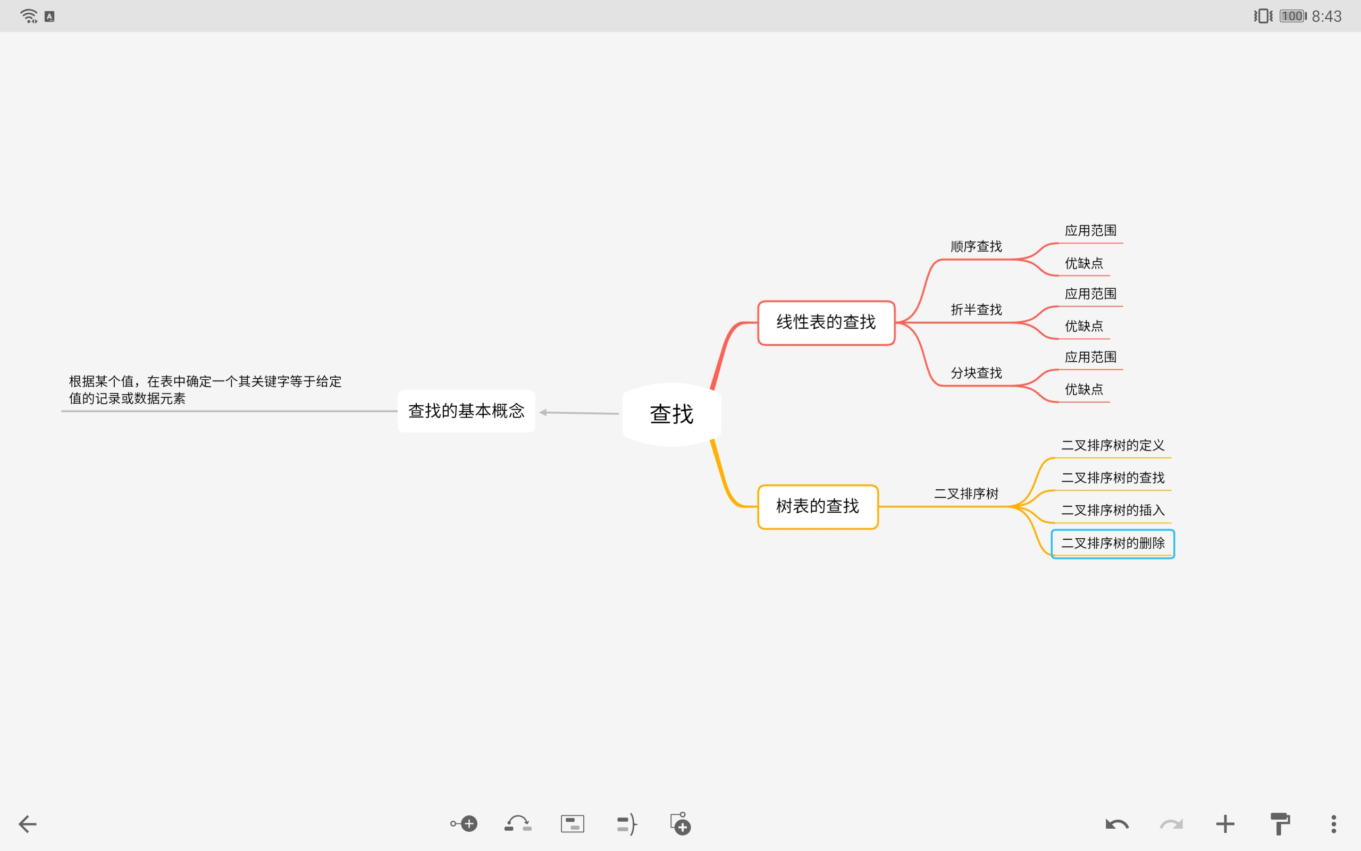The width and height of the screenshot is (1361, 851).
Task: Tap the Wi-Fi icon in the status bar
Action: [27, 15]
